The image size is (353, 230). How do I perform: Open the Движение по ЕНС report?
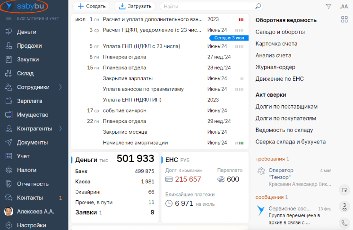pos(280,79)
